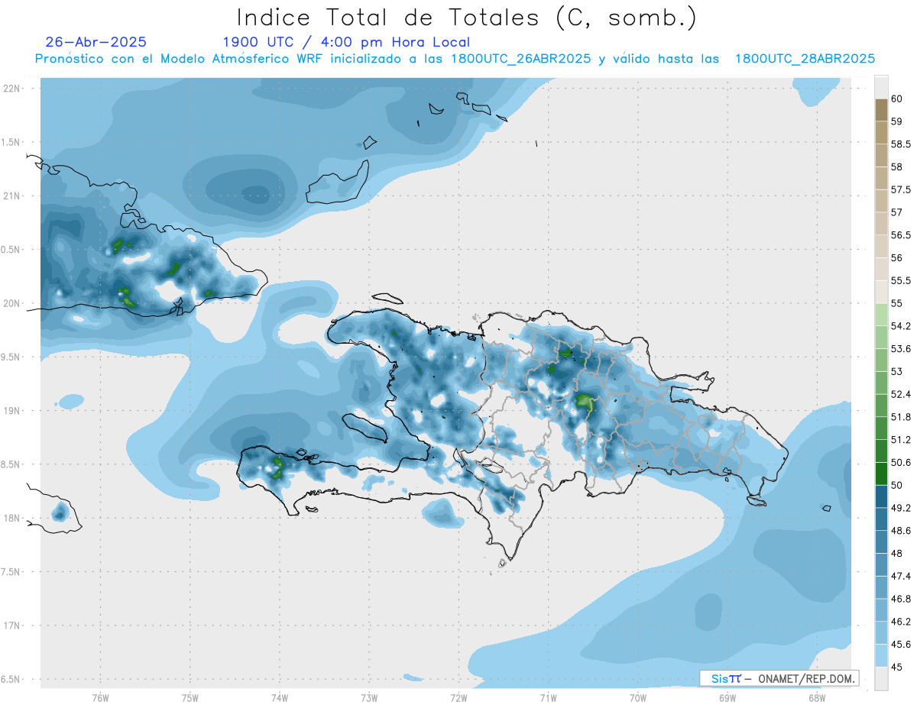Select the "19N" latitude label
The width and height of the screenshot is (917, 708).
(x=12, y=410)
